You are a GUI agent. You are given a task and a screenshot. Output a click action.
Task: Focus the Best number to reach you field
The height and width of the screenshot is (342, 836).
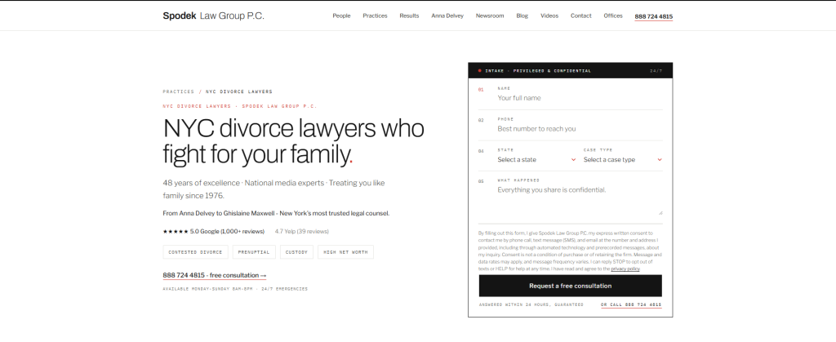coord(580,129)
